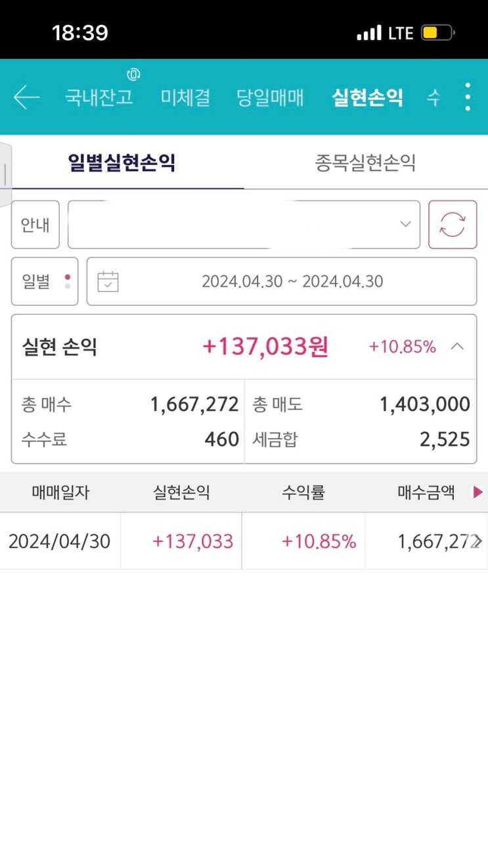Switch to the 국내잔고 menu
Image resolution: width=488 pixels, height=861 pixels.
99,97
